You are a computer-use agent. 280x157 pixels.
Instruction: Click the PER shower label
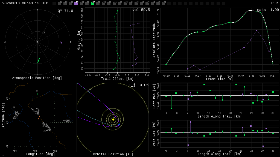pos(275,3)
